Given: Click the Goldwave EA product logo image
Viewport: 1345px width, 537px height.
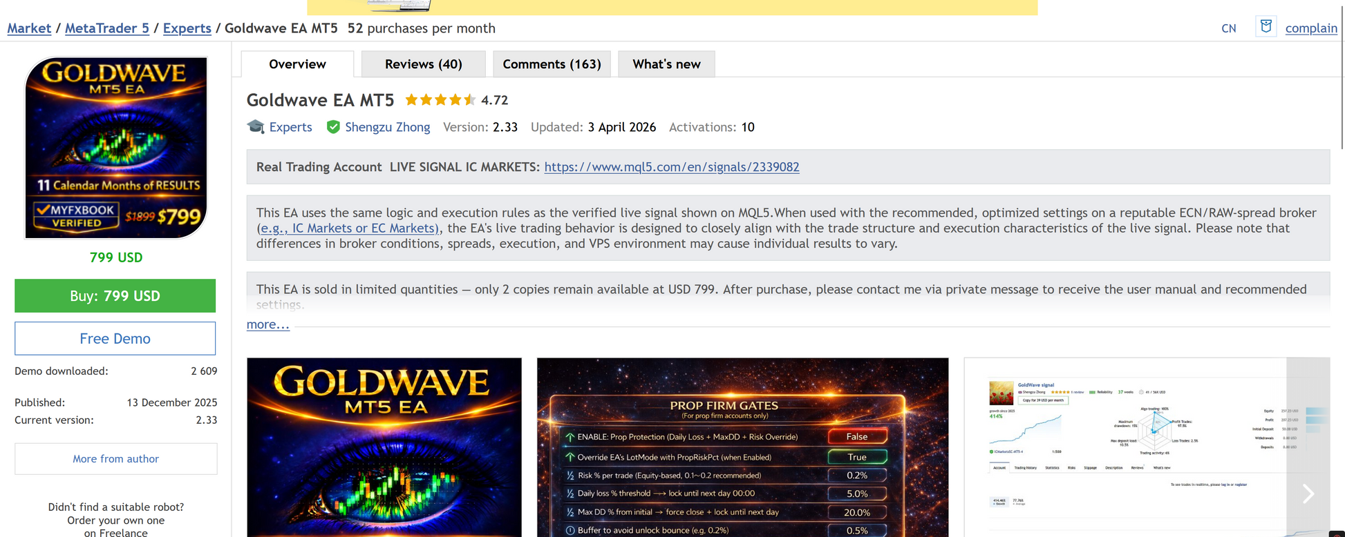Looking at the screenshot, I should 116,148.
